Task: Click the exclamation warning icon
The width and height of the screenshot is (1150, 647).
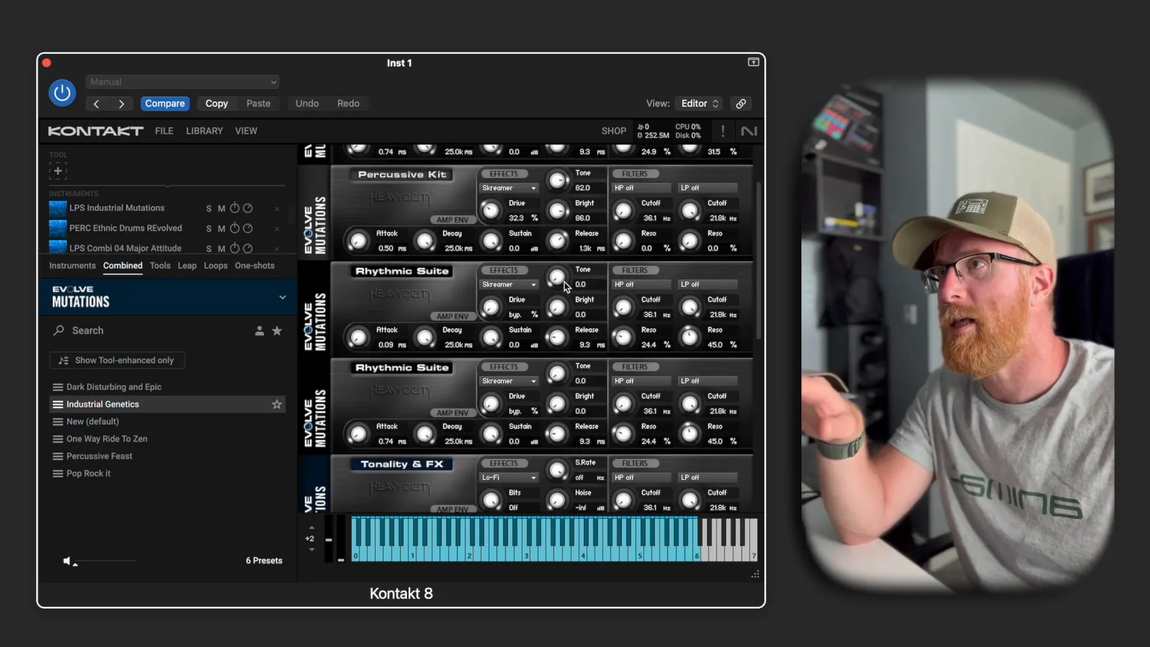Action: [723, 131]
